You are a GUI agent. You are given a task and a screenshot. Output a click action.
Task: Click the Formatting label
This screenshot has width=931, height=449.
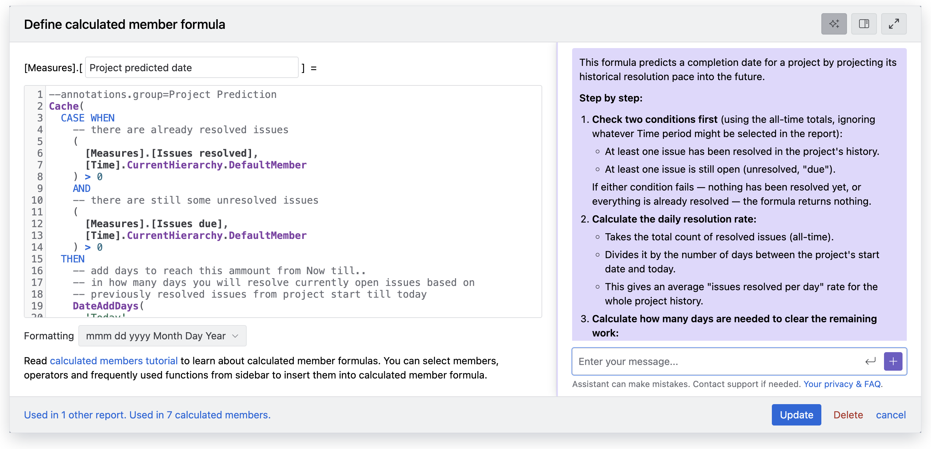click(49, 336)
